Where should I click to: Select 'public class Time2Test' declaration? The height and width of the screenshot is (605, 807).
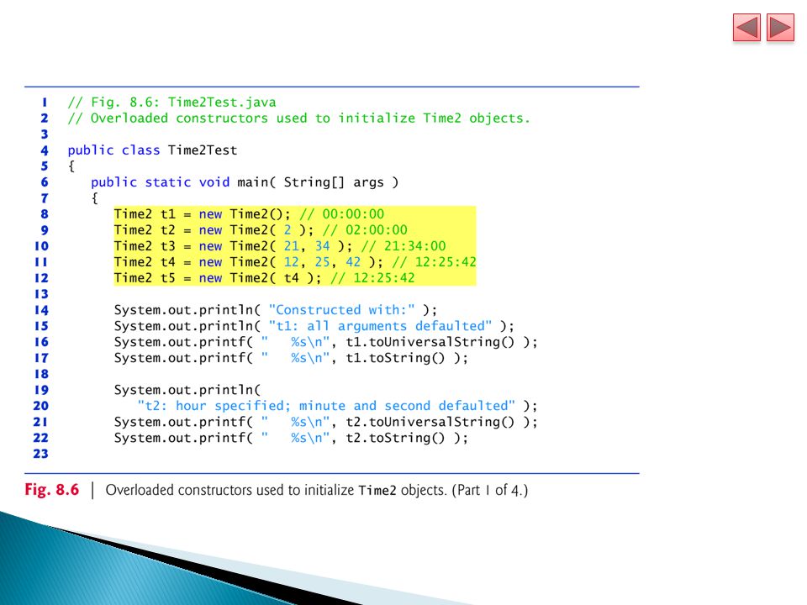tap(152, 150)
